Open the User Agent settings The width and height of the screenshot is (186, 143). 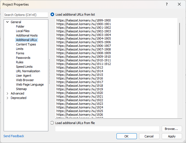point(23,76)
